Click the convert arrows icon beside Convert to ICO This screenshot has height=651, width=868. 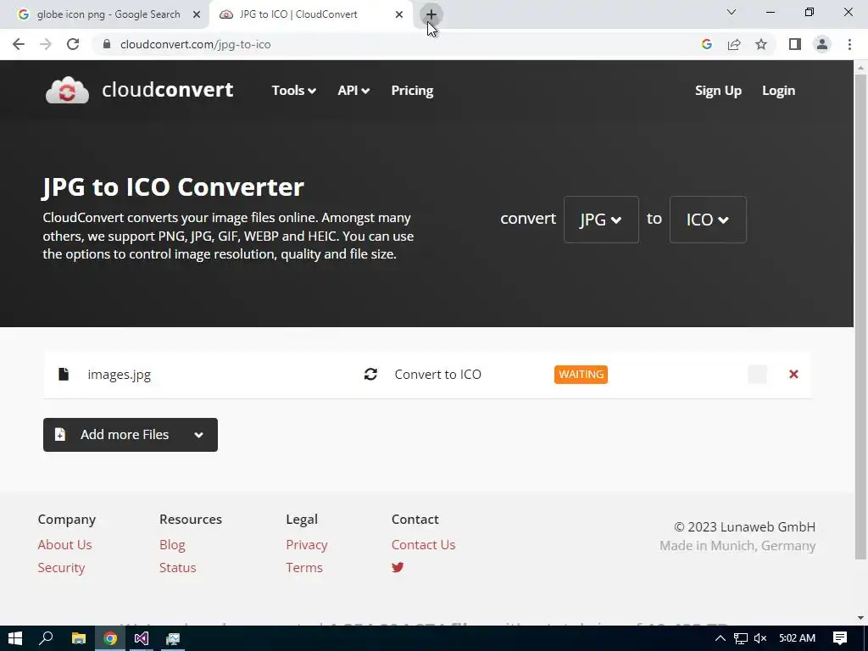click(x=371, y=374)
